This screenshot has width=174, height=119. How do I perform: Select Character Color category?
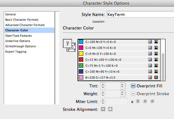30,30
